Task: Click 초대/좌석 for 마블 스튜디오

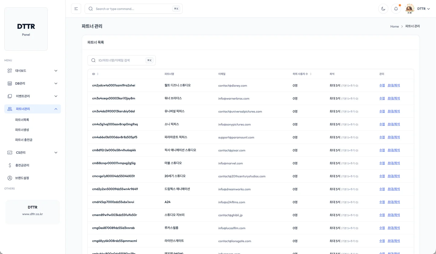Action: point(393,163)
